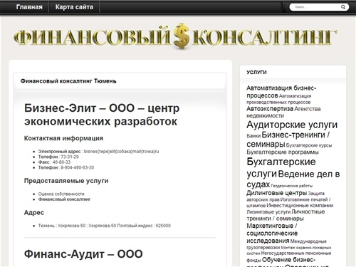Screen dimensions: 356x267
Task: Select Автоматизация бизнес-процессов tag
Action: point(281,92)
